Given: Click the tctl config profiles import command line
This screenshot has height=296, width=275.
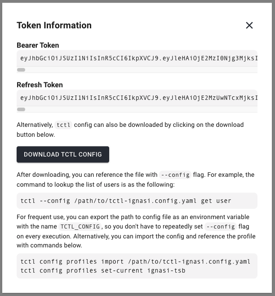Looking at the screenshot, I should [x=135, y=261].
